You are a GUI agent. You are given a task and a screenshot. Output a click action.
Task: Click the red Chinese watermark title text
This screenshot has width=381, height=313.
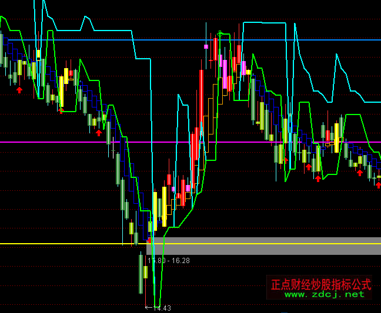tap(321, 284)
